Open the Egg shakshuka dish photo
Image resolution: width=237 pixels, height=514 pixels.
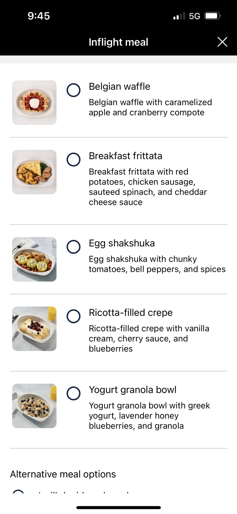[x=34, y=259]
